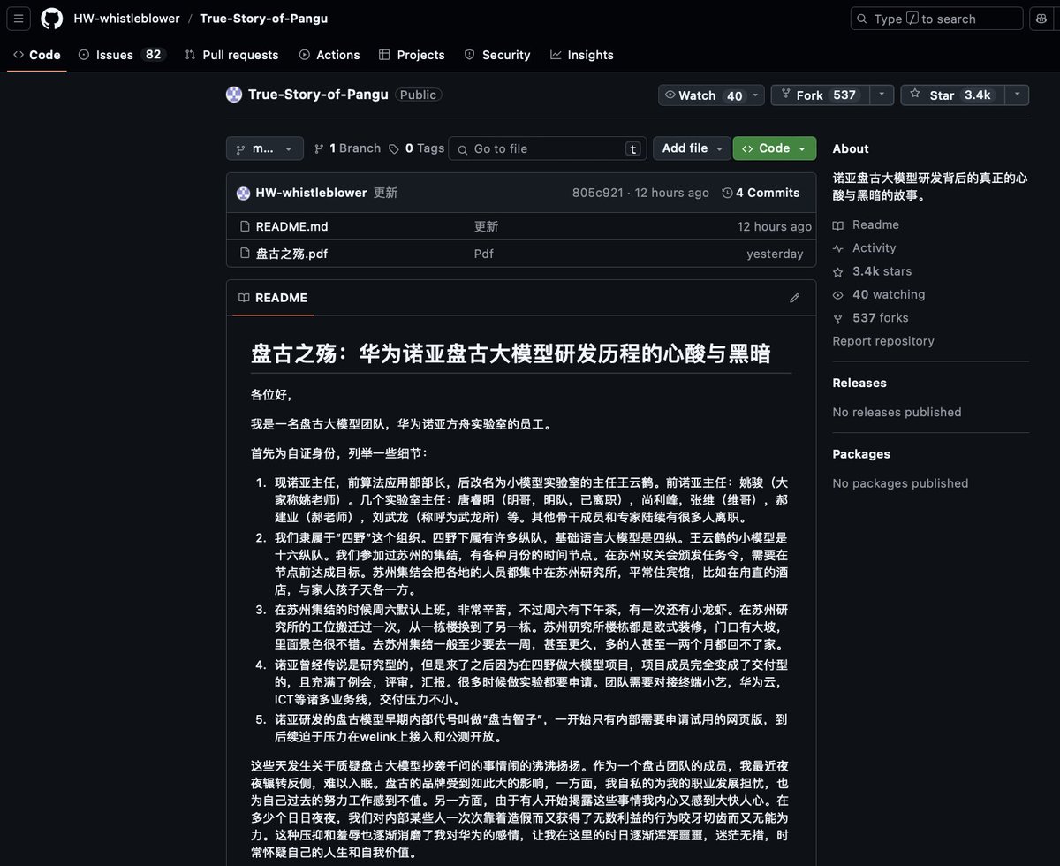The image size is (1060, 866).
Task: Click the GitHub logo icon
Action: pos(52,19)
